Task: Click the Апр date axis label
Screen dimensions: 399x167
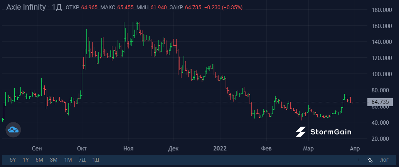Action: (355, 149)
